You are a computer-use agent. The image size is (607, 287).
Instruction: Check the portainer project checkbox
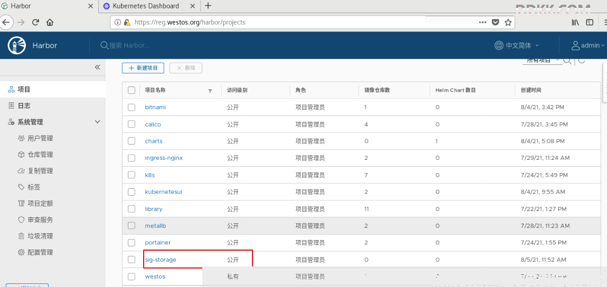[x=132, y=243]
